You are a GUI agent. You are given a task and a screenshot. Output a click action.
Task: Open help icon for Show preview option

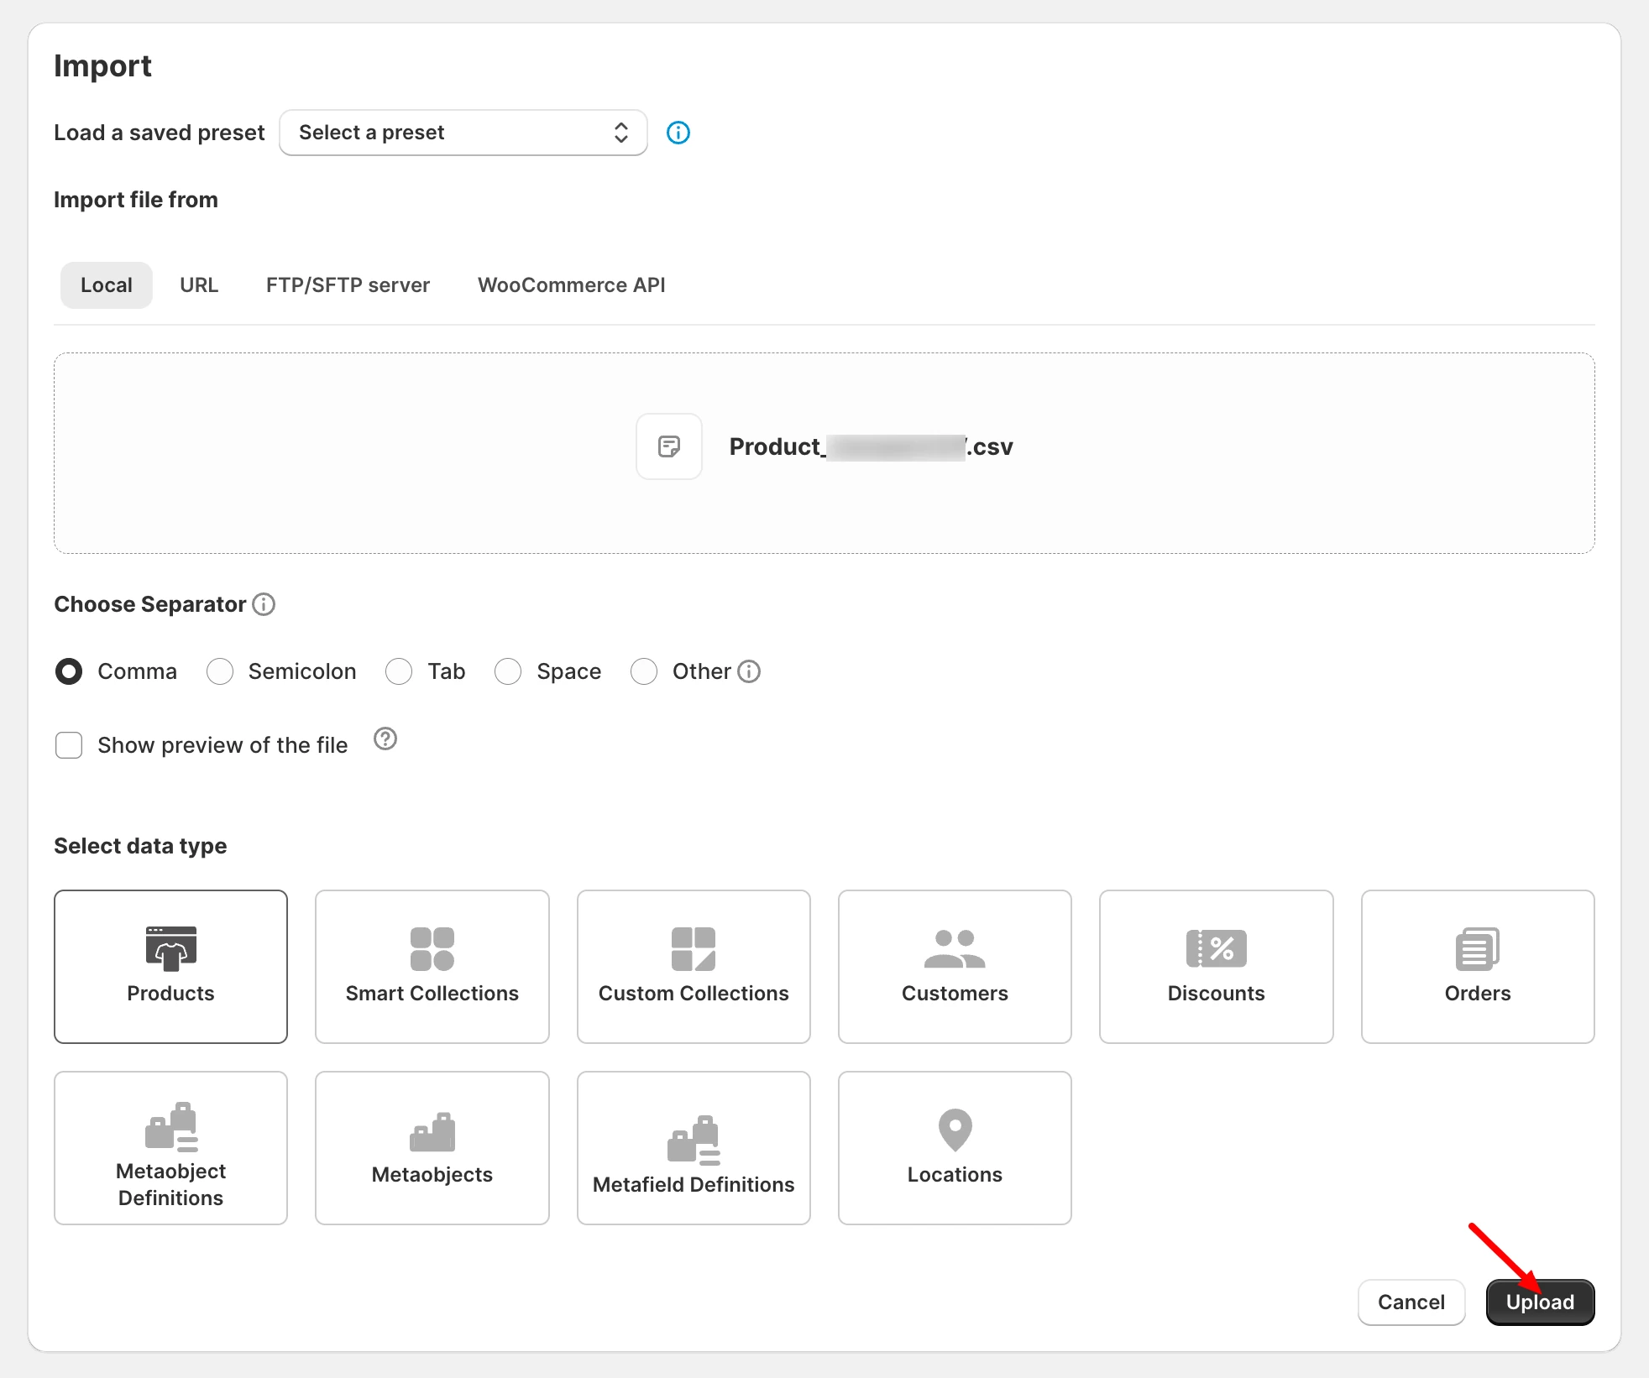tap(385, 739)
